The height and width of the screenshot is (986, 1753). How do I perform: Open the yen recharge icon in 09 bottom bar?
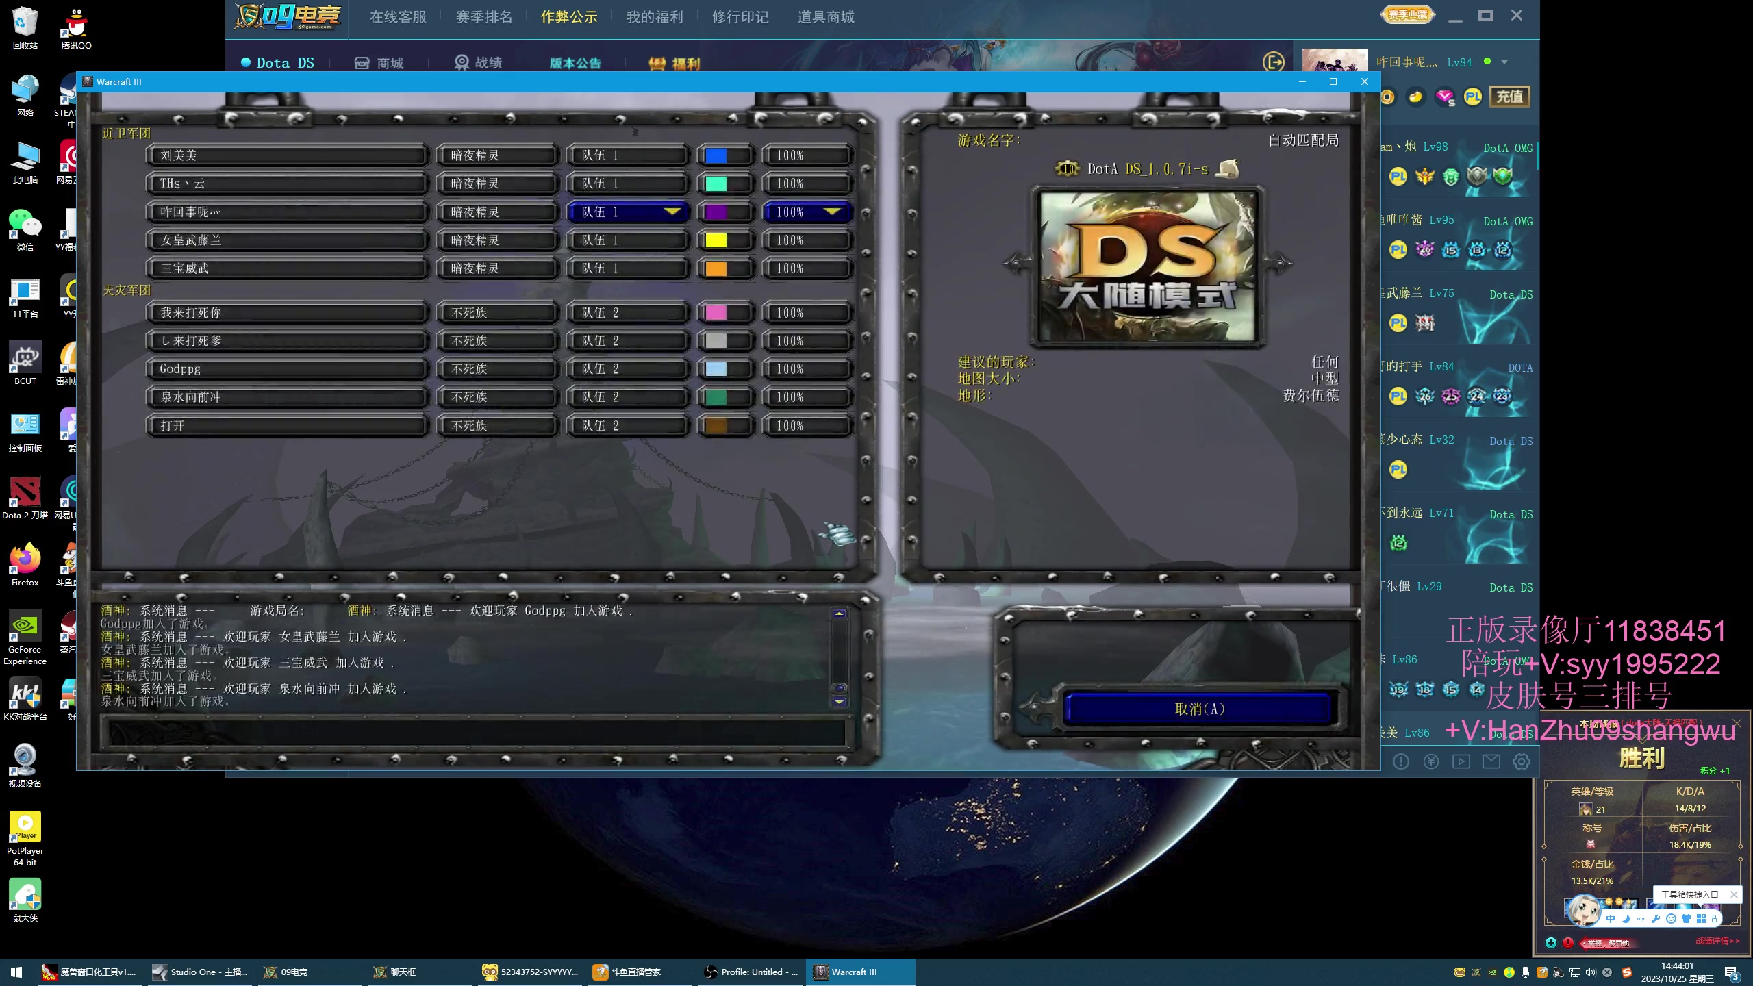point(1431,761)
